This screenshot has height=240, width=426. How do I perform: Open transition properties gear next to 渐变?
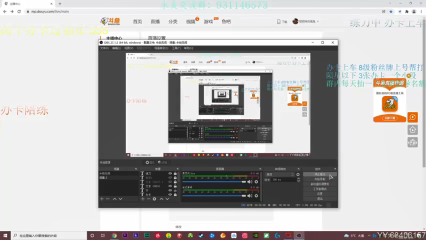tap(298, 174)
